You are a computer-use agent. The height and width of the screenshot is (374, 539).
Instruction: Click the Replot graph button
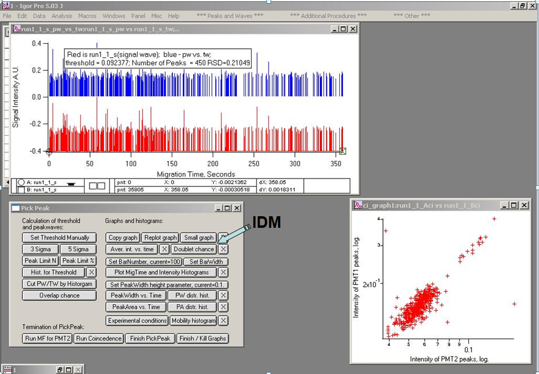161,238
